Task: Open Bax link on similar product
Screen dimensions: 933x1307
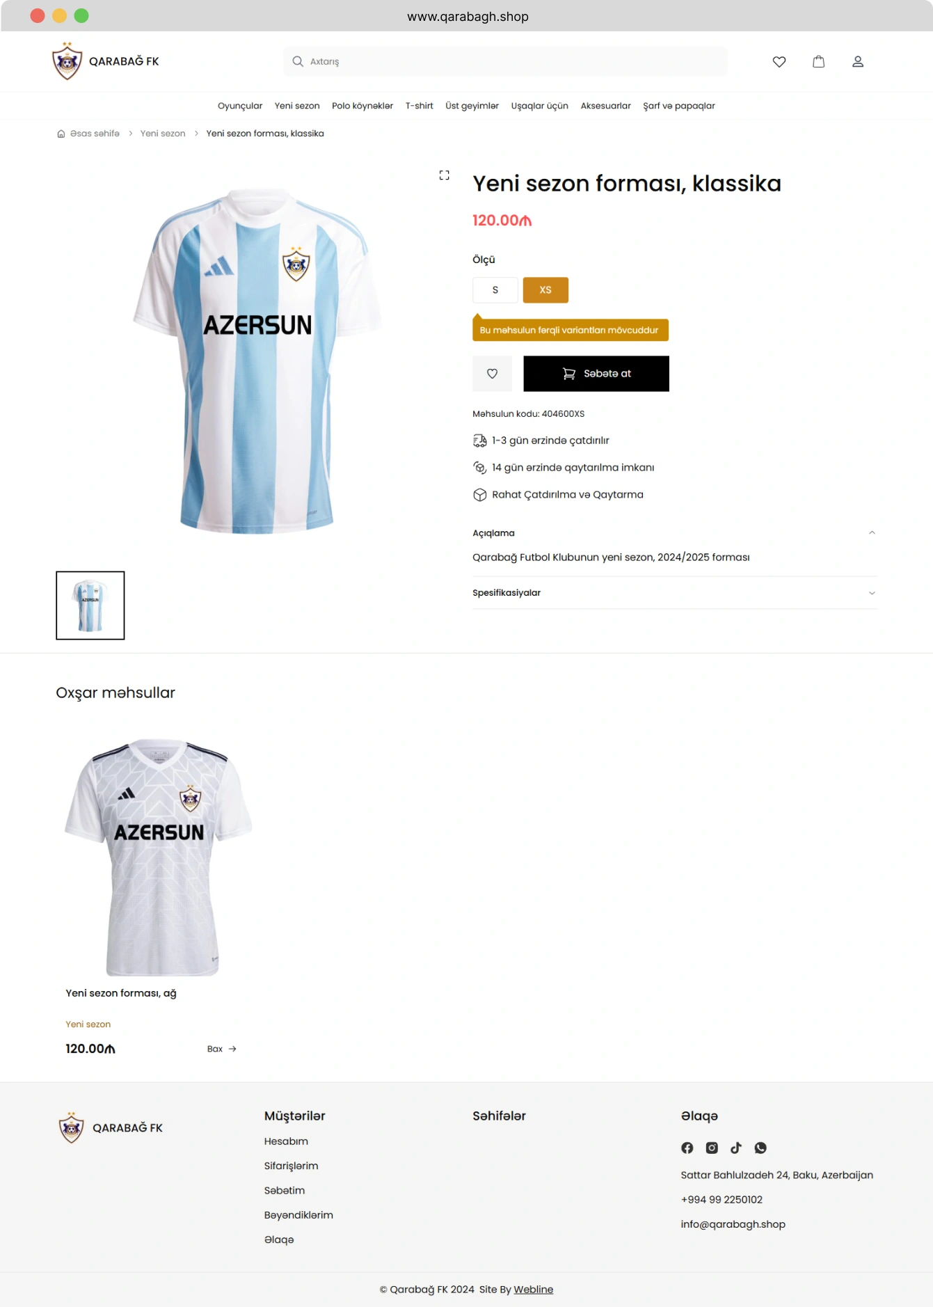Action: click(222, 1049)
